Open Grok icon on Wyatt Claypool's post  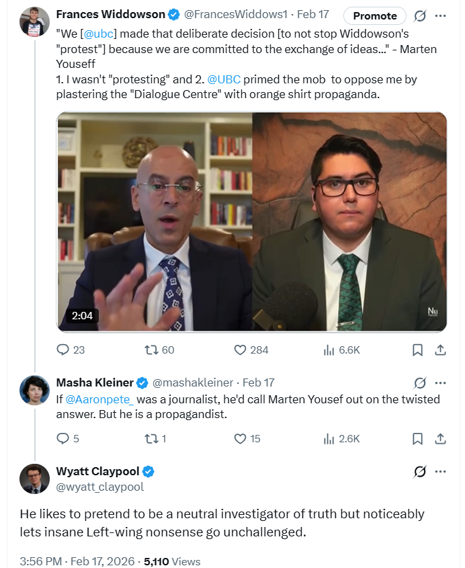(x=419, y=472)
